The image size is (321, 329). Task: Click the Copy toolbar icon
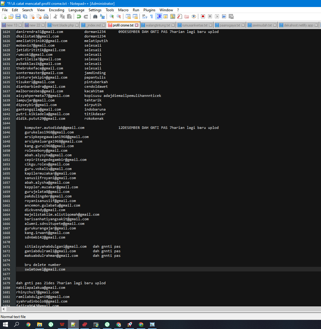[62, 16]
